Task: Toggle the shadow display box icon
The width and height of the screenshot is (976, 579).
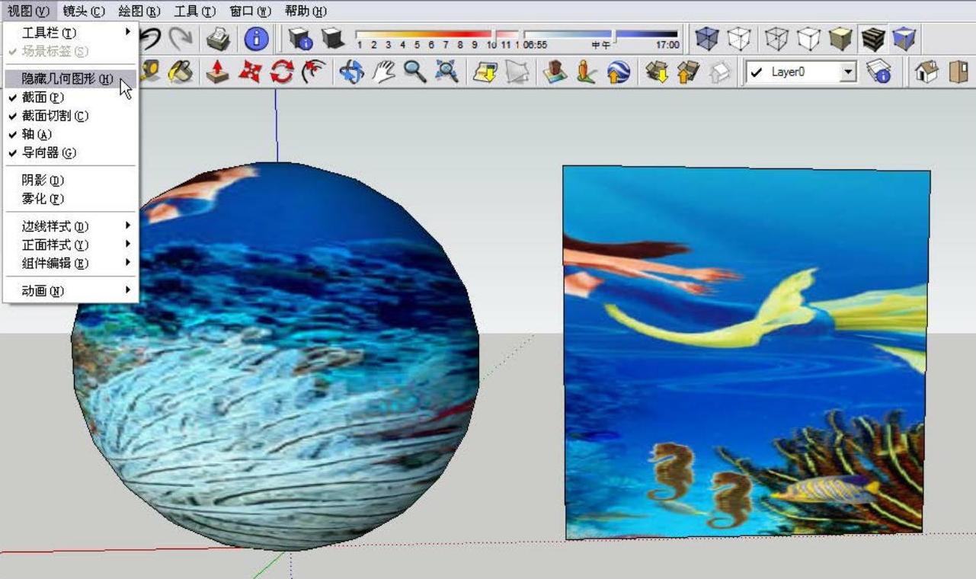Action: click(332, 38)
